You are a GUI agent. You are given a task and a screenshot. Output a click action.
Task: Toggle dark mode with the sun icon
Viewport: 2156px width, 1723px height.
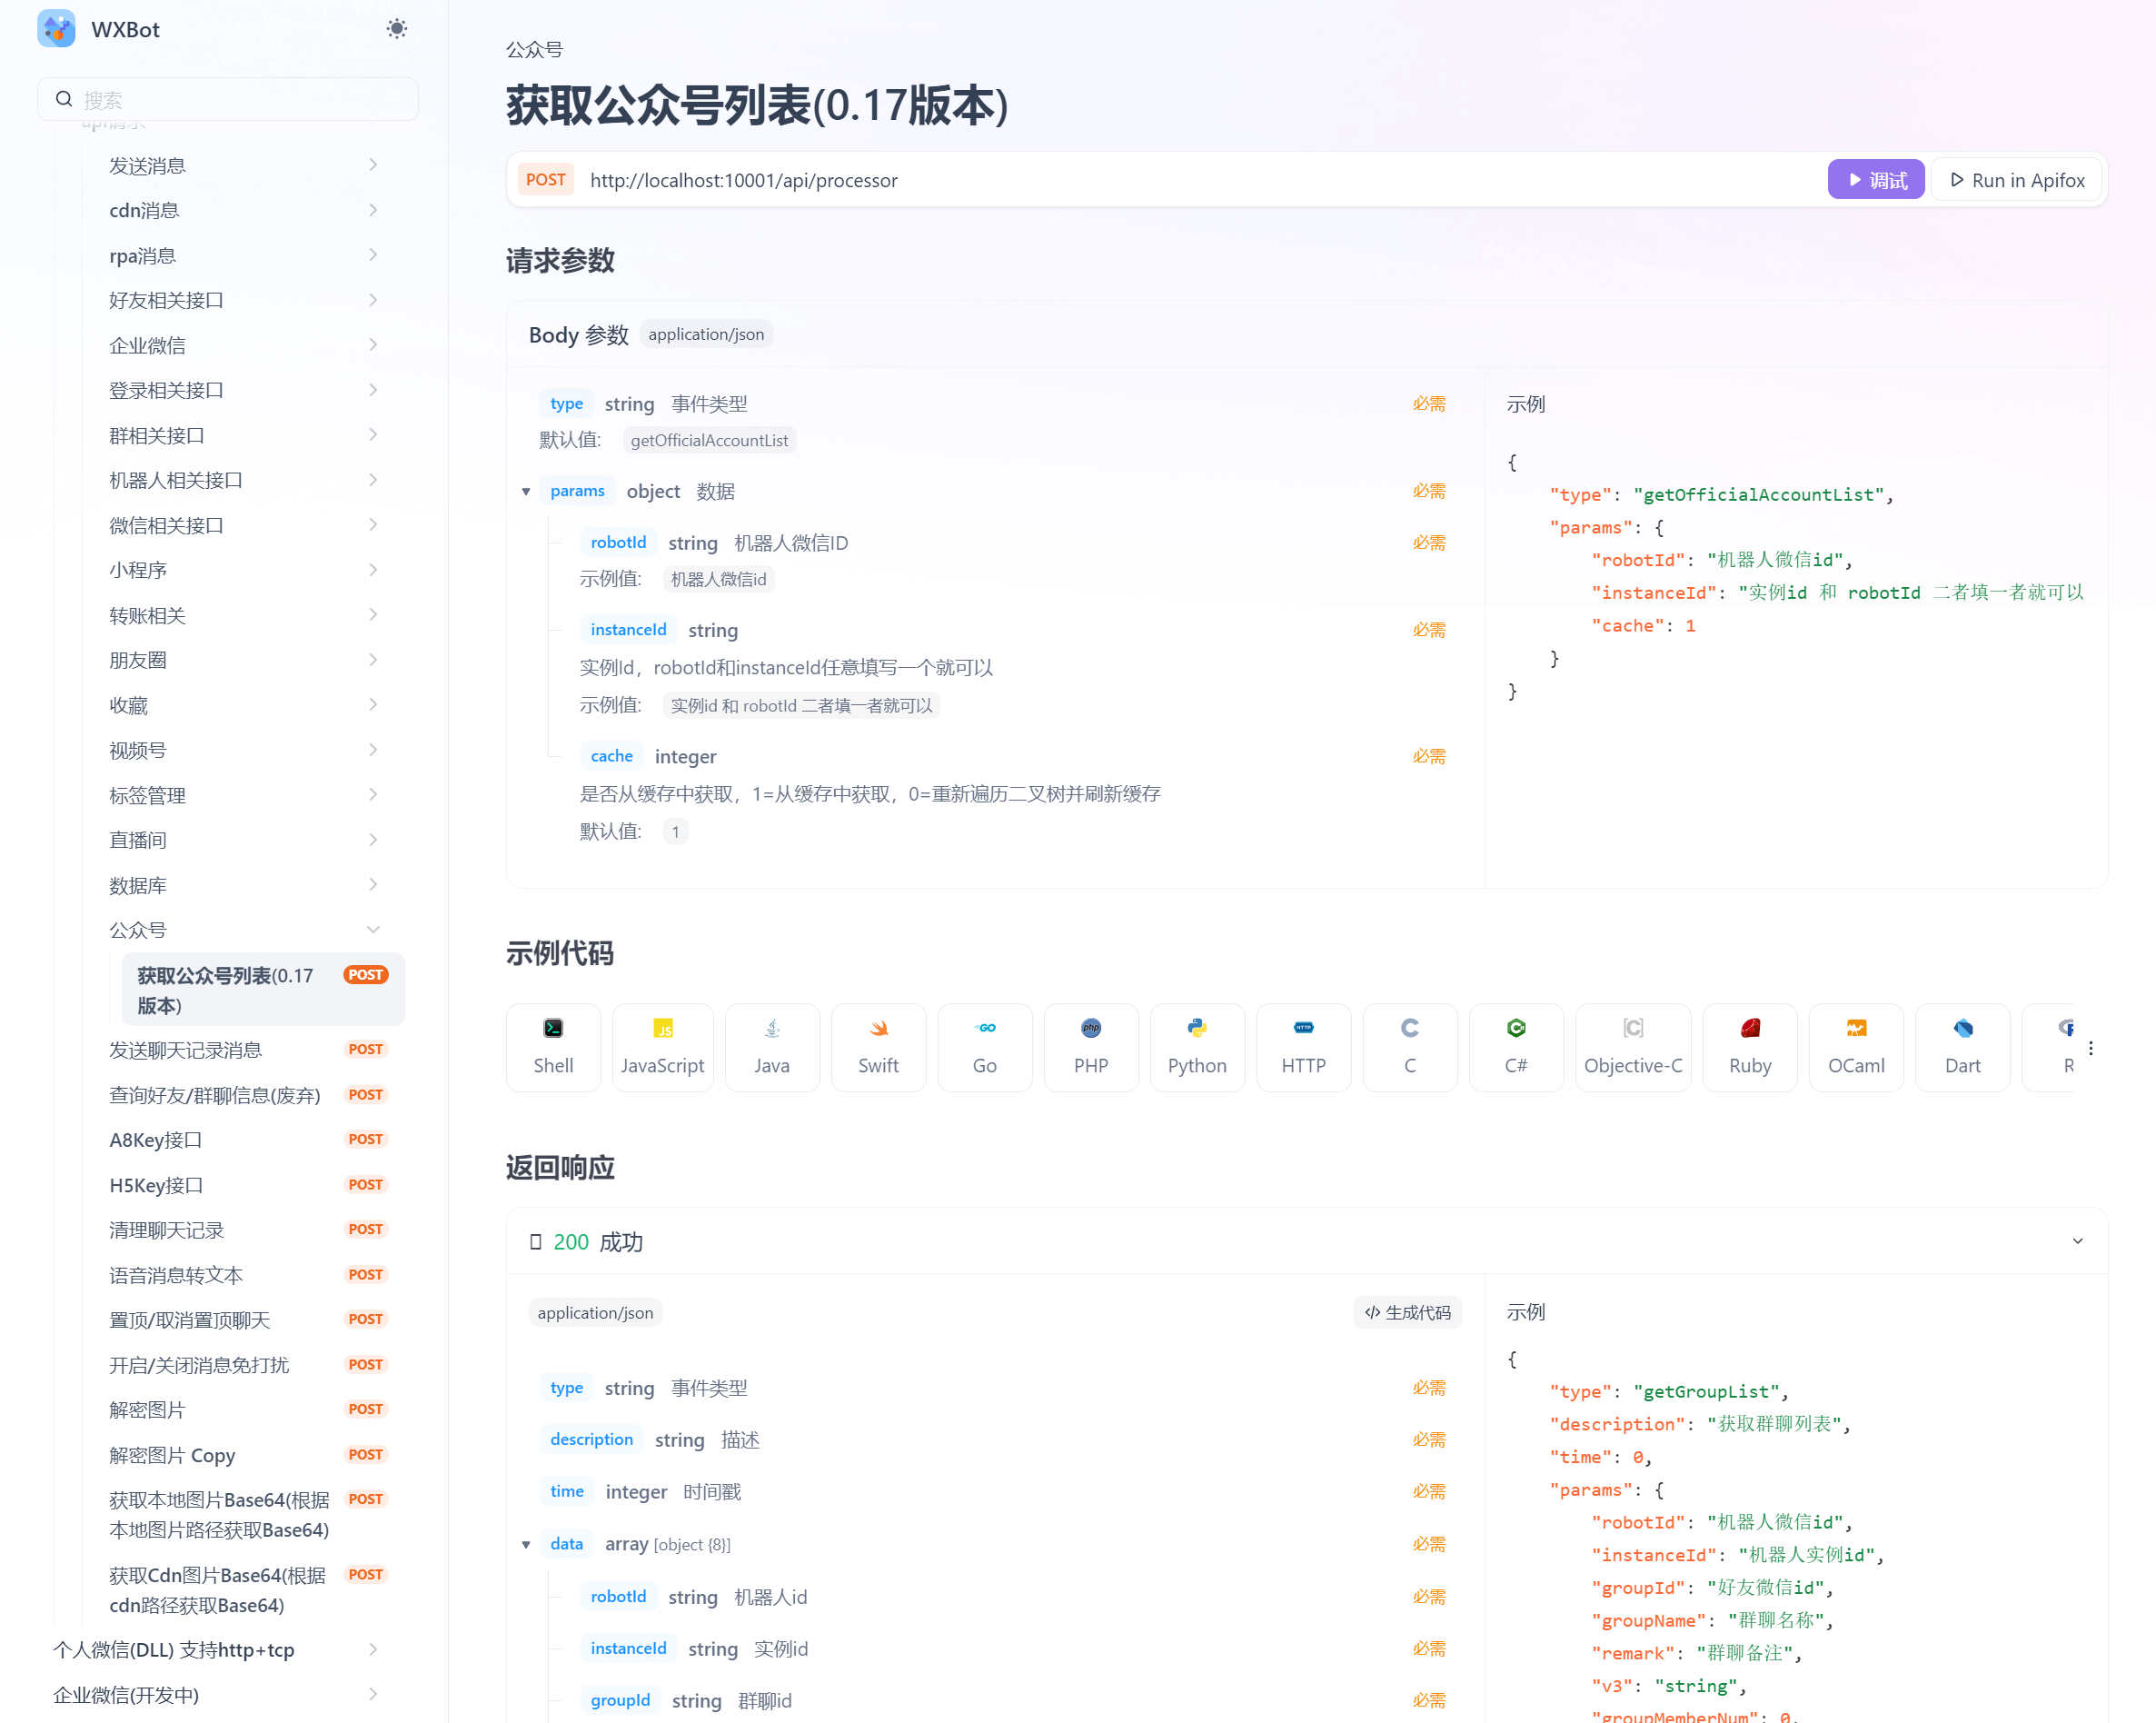396,28
